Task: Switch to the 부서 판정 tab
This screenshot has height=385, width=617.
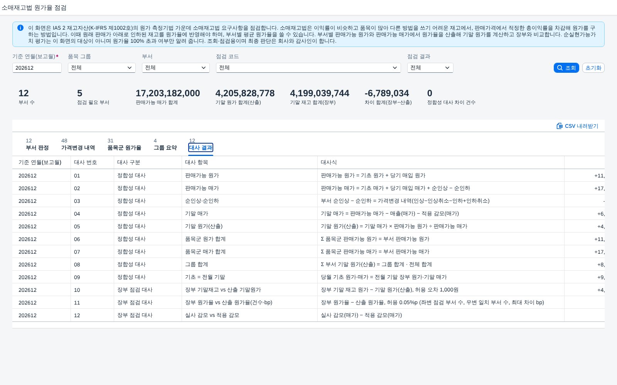Action: click(x=37, y=147)
